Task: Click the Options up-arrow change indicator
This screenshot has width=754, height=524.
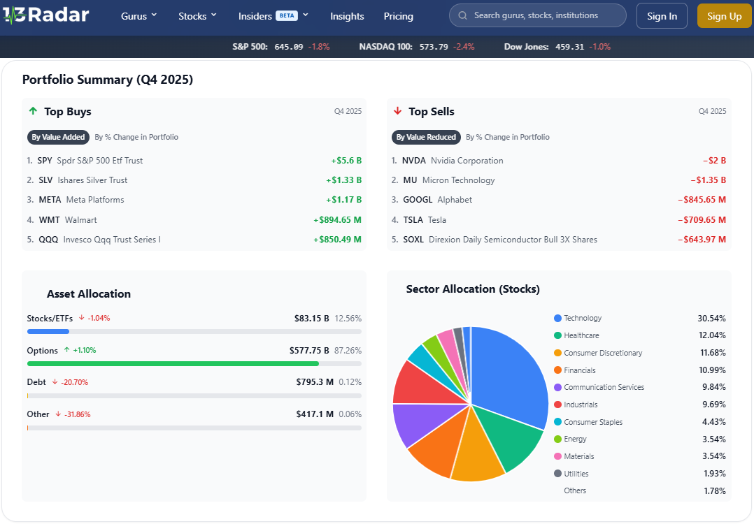Action: 80,350
